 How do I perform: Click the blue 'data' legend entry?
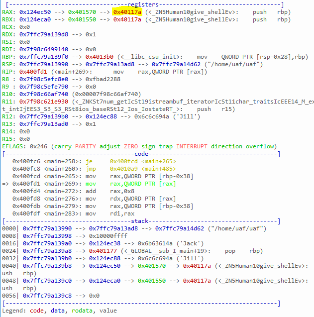point(58,311)
